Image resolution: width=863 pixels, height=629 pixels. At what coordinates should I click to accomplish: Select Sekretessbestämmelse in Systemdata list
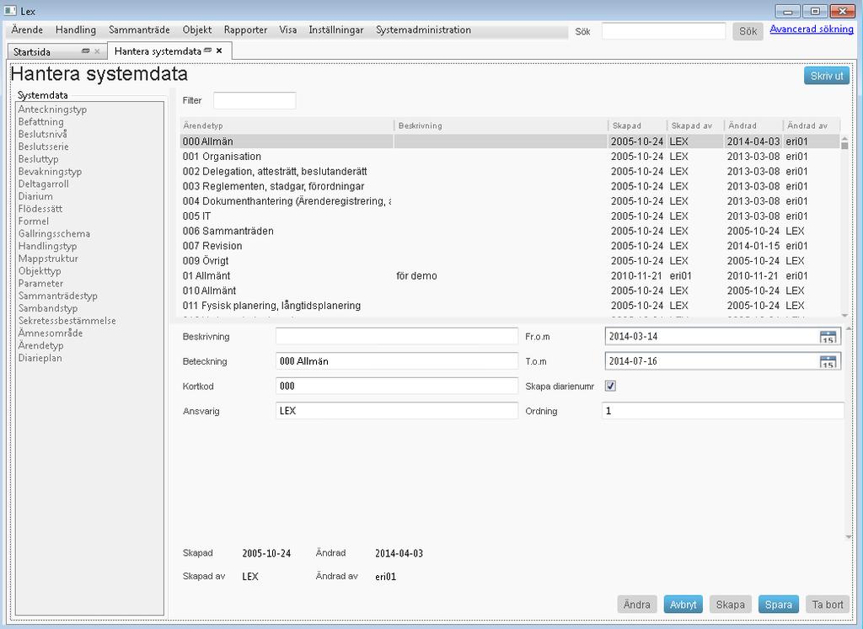tap(67, 321)
